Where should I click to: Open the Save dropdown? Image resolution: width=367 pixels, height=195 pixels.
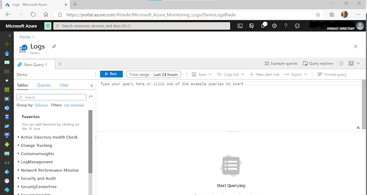(202, 75)
